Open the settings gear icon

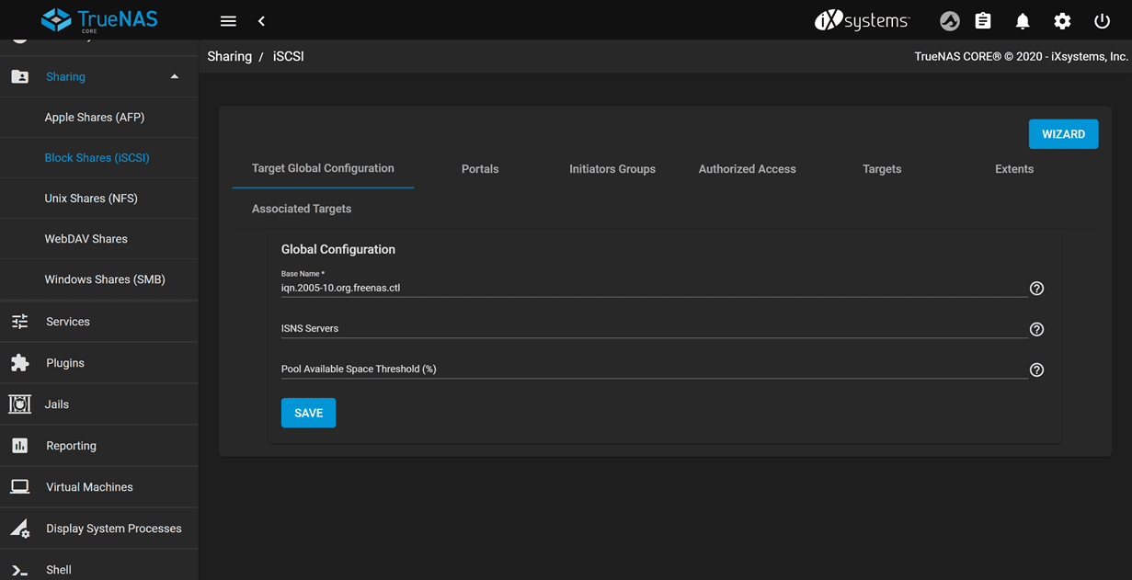tap(1062, 21)
